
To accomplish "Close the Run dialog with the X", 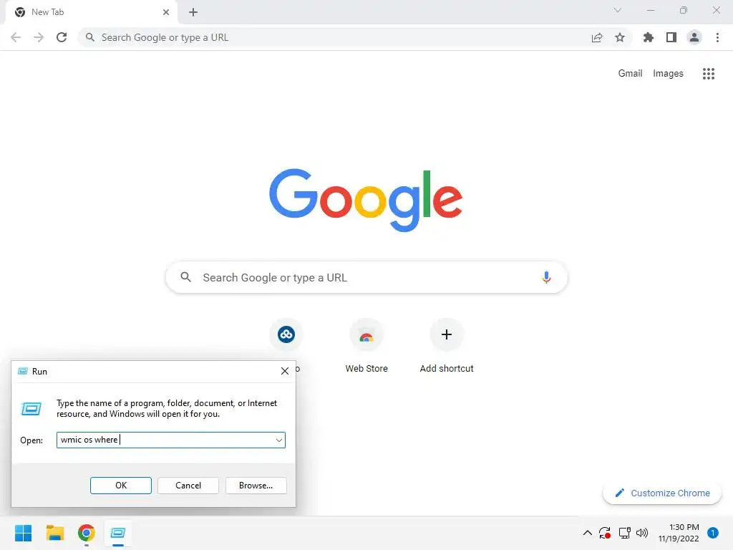I will point(285,372).
